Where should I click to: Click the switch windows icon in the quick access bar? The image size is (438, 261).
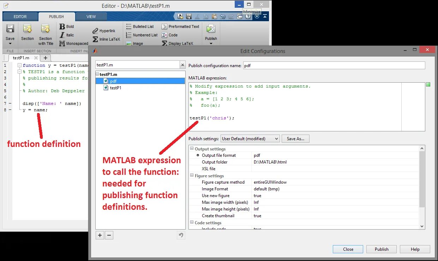click(x=240, y=16)
